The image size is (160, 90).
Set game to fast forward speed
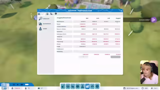(x=22, y=84)
